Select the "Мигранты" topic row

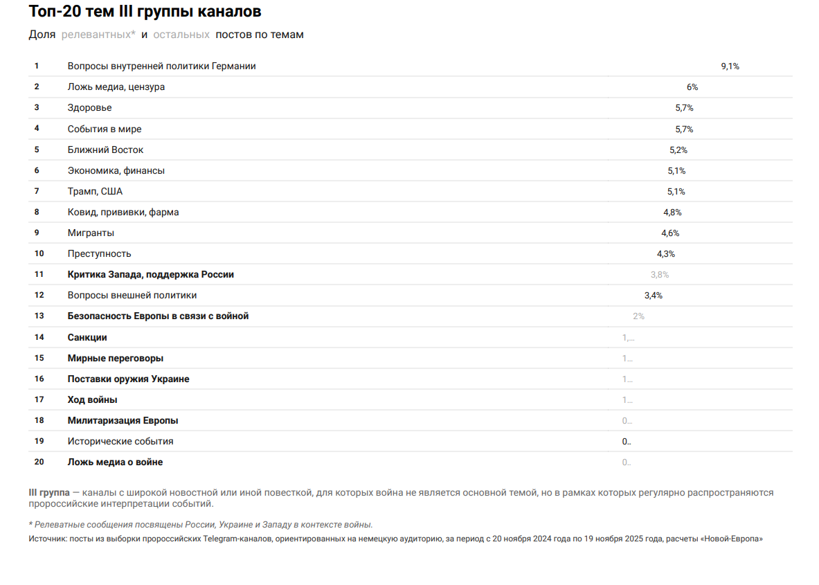(91, 233)
